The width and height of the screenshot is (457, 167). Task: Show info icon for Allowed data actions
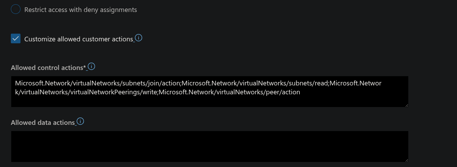pos(80,121)
